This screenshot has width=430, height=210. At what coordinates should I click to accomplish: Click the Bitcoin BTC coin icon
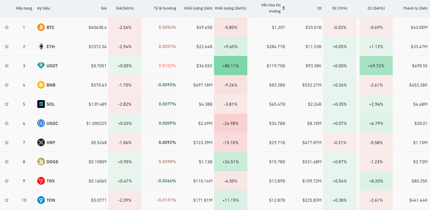pyautogui.click(x=41, y=27)
